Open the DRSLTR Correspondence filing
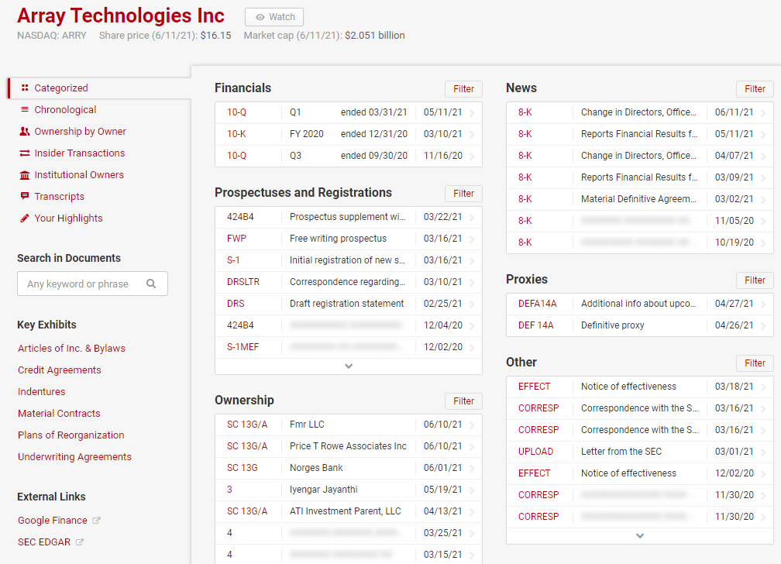781x564 pixels. coord(349,282)
